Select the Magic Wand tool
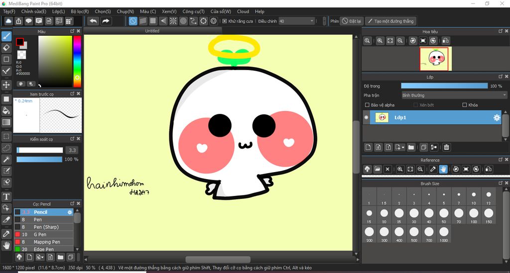This screenshot has width=510, height=273. 6,160
